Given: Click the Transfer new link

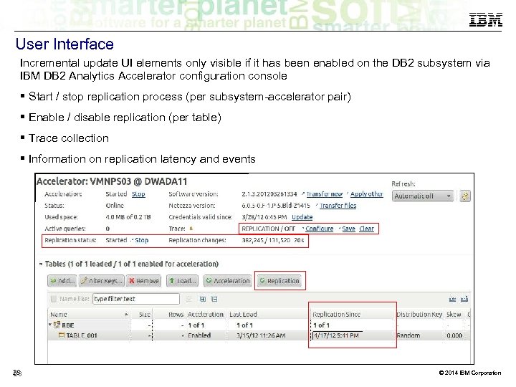Looking at the screenshot, I should pos(325,193).
